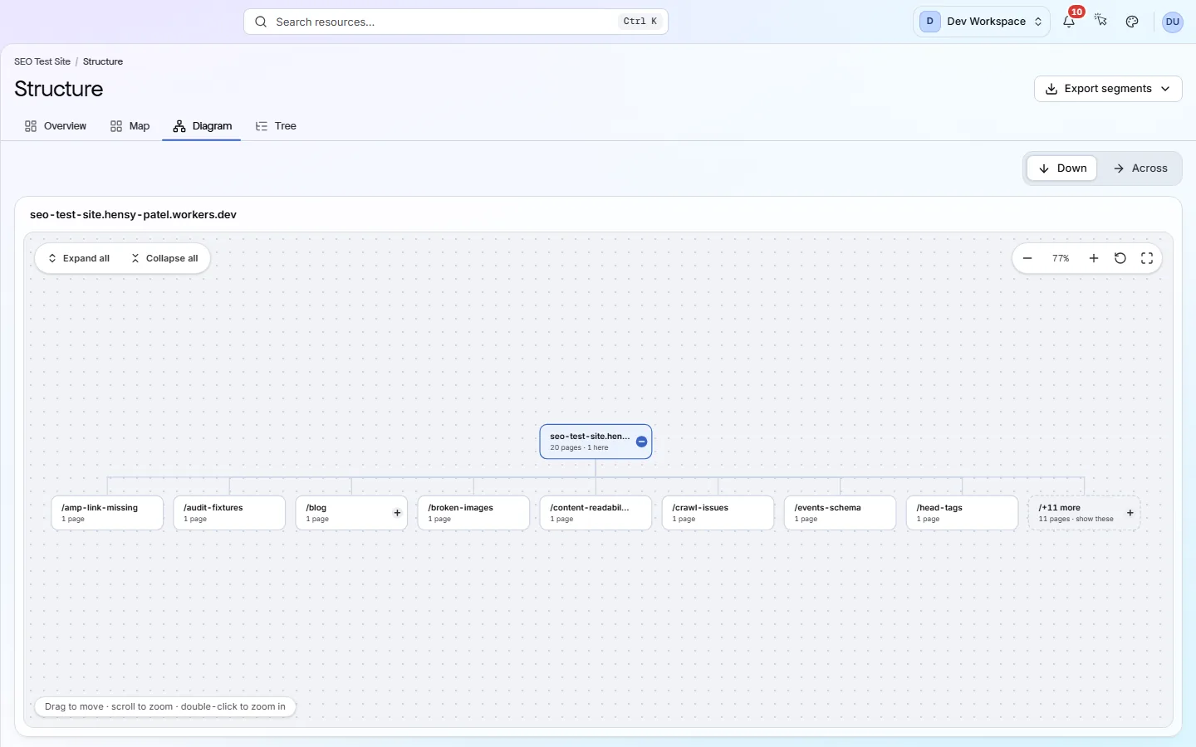The width and height of the screenshot is (1196, 747).
Task: Switch layout direction to Across
Action: (1140, 168)
